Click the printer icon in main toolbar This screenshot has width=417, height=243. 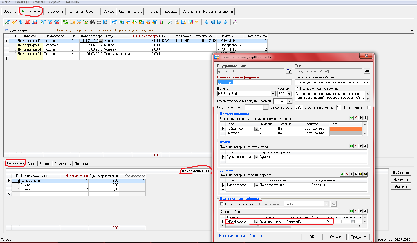point(99,22)
